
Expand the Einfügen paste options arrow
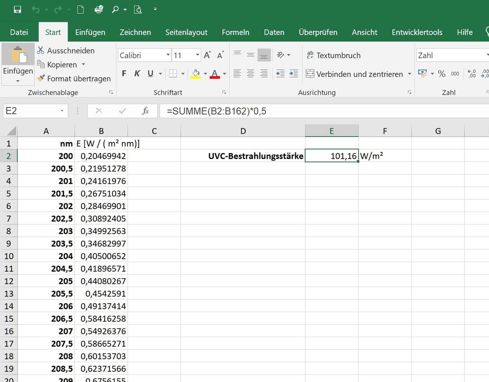pyautogui.click(x=18, y=81)
